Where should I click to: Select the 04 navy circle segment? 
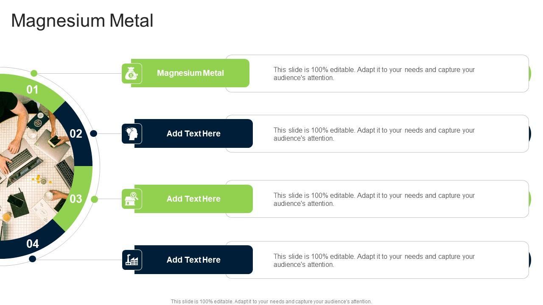coord(33,244)
